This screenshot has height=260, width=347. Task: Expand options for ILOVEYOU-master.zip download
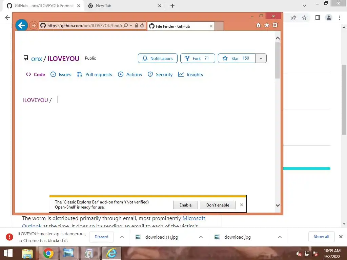tap(122, 237)
